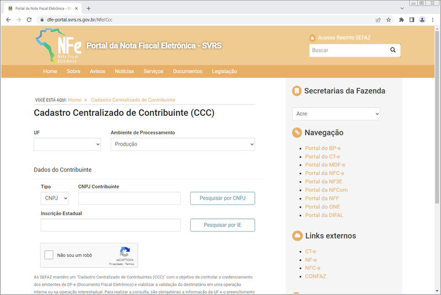Open Portal da DIFAL link
This screenshot has width=441, height=295.
(x=324, y=216)
